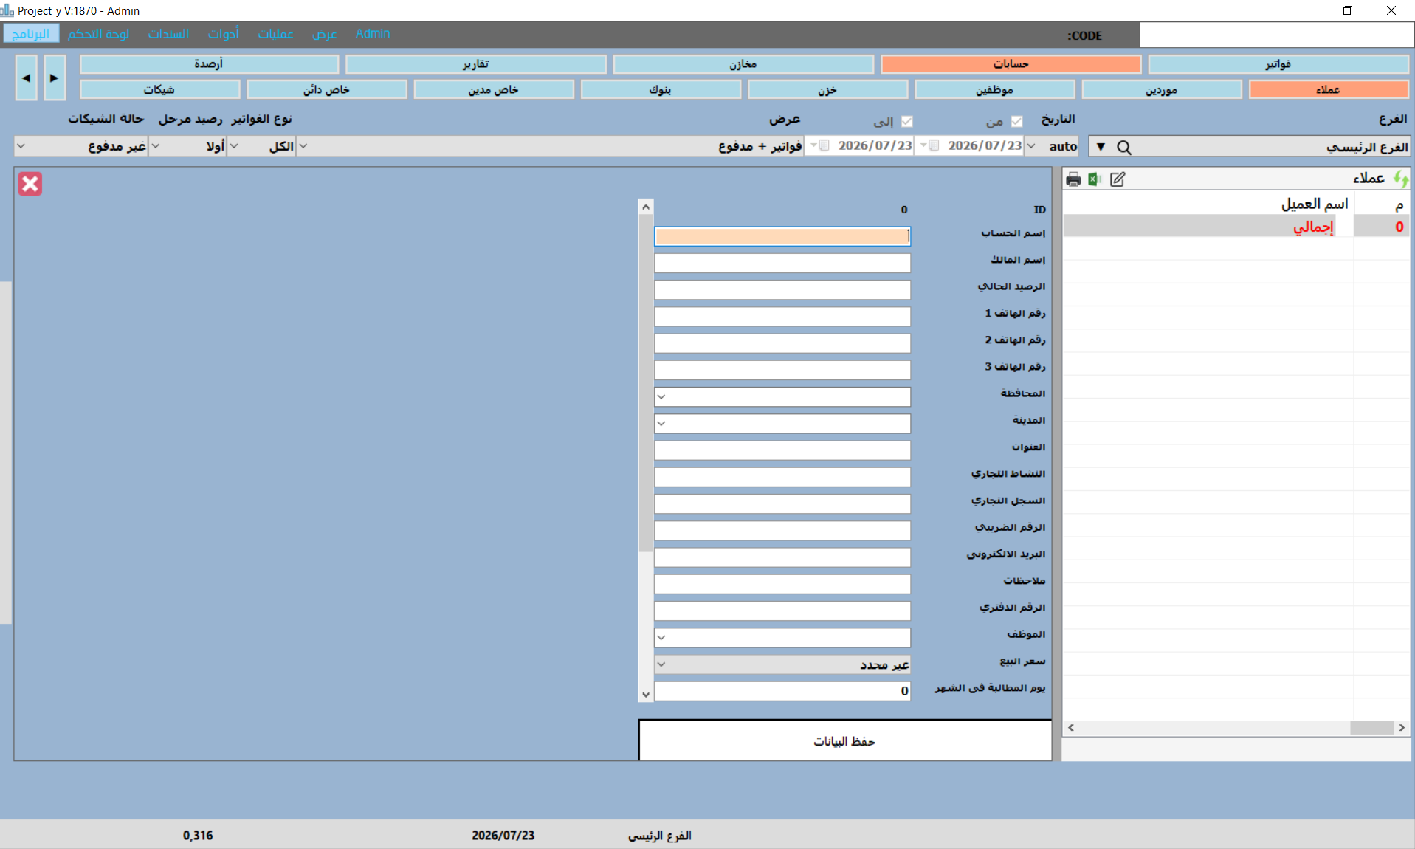This screenshot has height=849, width=1415.
Task: Print the customers list
Action: (x=1073, y=179)
